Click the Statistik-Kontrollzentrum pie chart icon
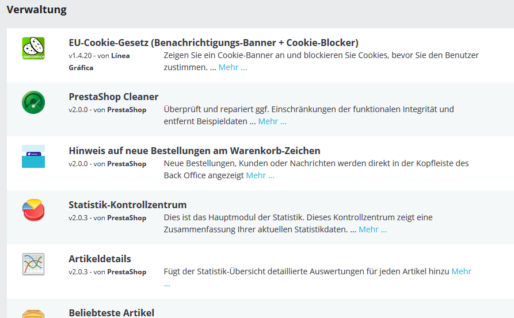This screenshot has width=514, height=318. pos(33,210)
